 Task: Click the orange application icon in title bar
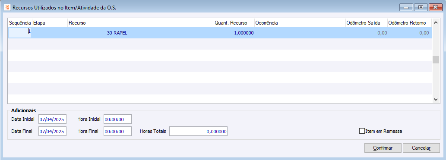7,7
